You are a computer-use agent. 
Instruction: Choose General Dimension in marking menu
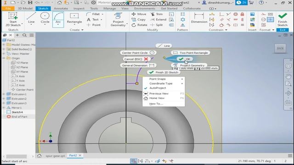tap(138, 66)
